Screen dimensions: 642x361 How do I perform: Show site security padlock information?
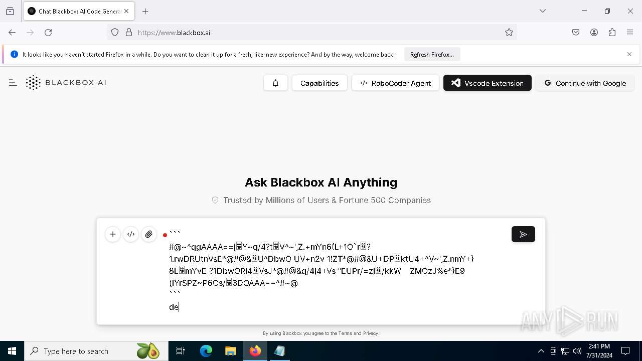(x=129, y=33)
